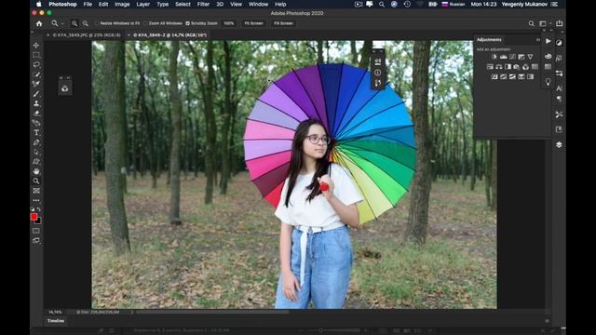Open the Paragraph panel icon
596x335 pixels.
pyautogui.click(x=559, y=99)
